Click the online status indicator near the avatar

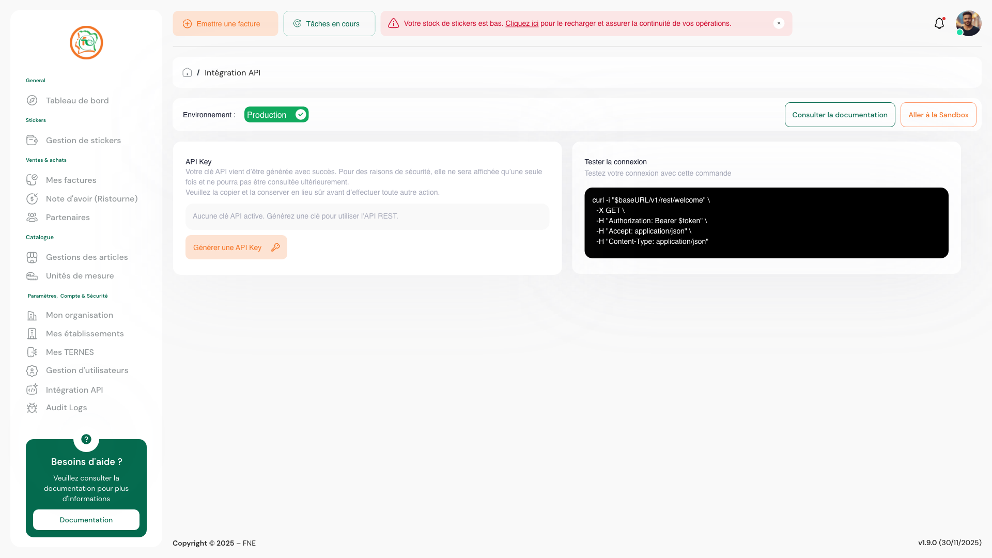click(959, 33)
